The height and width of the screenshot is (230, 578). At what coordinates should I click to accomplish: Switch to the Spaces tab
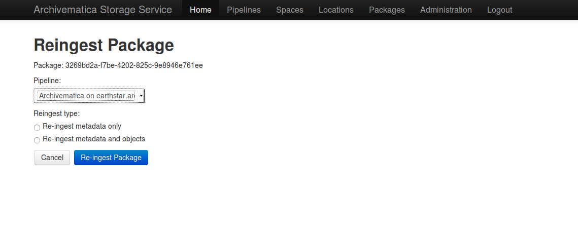(290, 10)
